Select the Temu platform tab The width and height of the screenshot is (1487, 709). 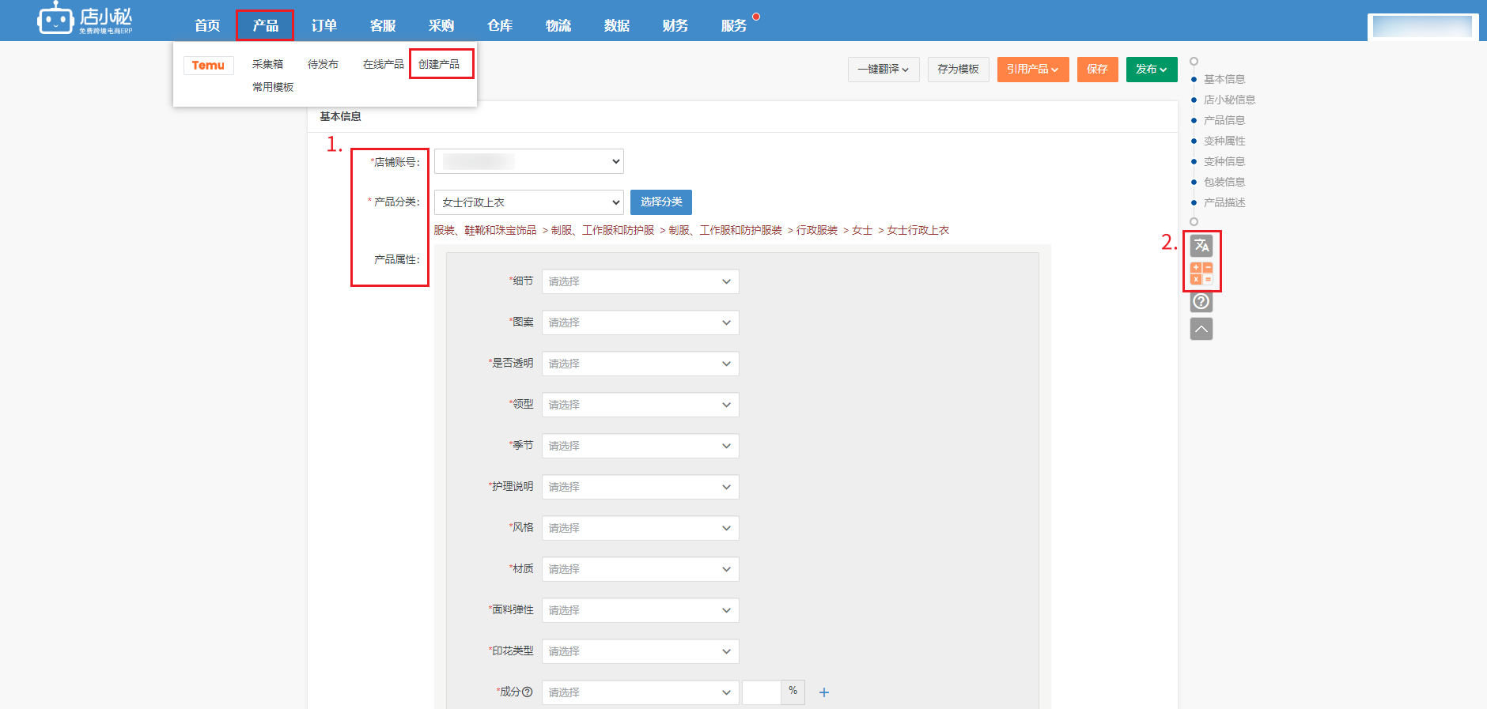(x=208, y=65)
